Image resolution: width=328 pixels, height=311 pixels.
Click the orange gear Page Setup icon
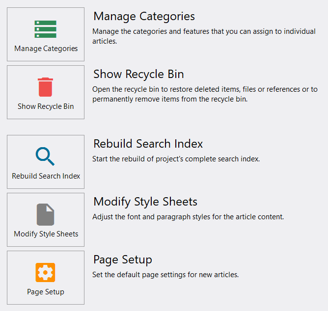tap(45, 272)
